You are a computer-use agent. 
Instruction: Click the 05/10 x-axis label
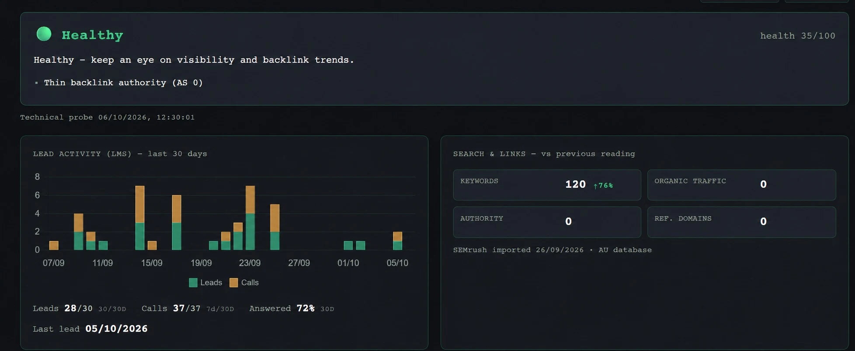pos(397,263)
